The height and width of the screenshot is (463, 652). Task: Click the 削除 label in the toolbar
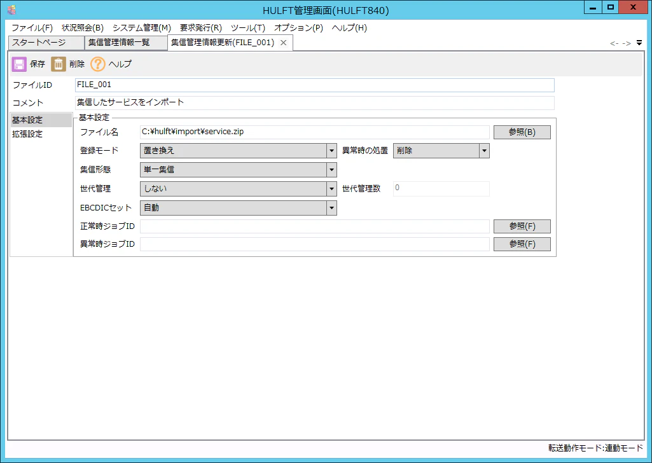77,64
